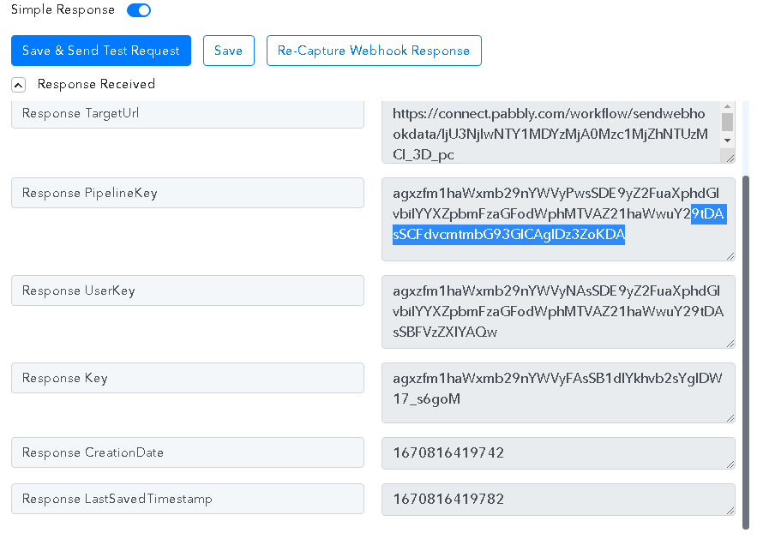The width and height of the screenshot is (757, 539).
Task: Click the Response UserKey label field
Action: 187,290
